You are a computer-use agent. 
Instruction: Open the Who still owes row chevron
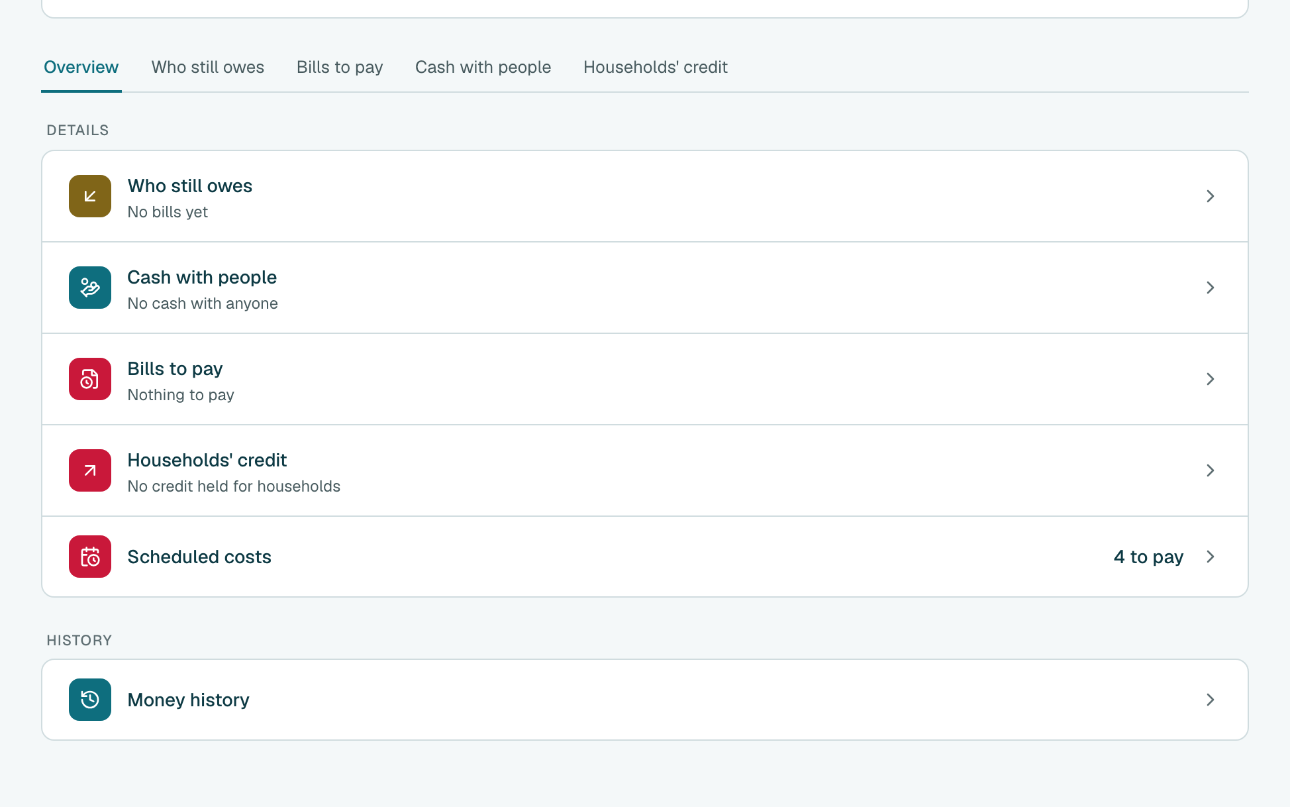coord(1210,196)
